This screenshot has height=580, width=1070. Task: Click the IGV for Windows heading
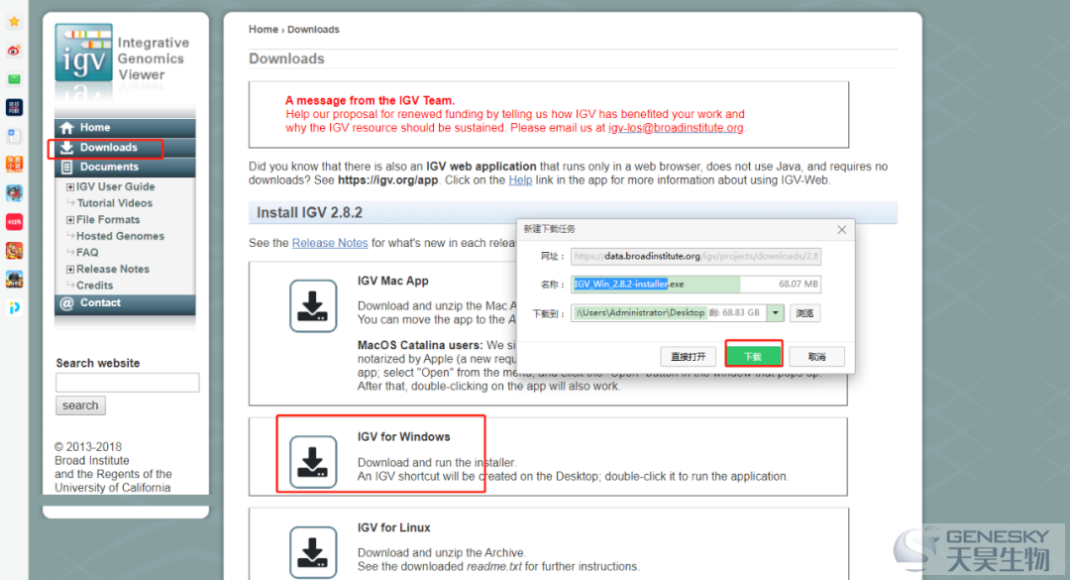pyautogui.click(x=404, y=437)
